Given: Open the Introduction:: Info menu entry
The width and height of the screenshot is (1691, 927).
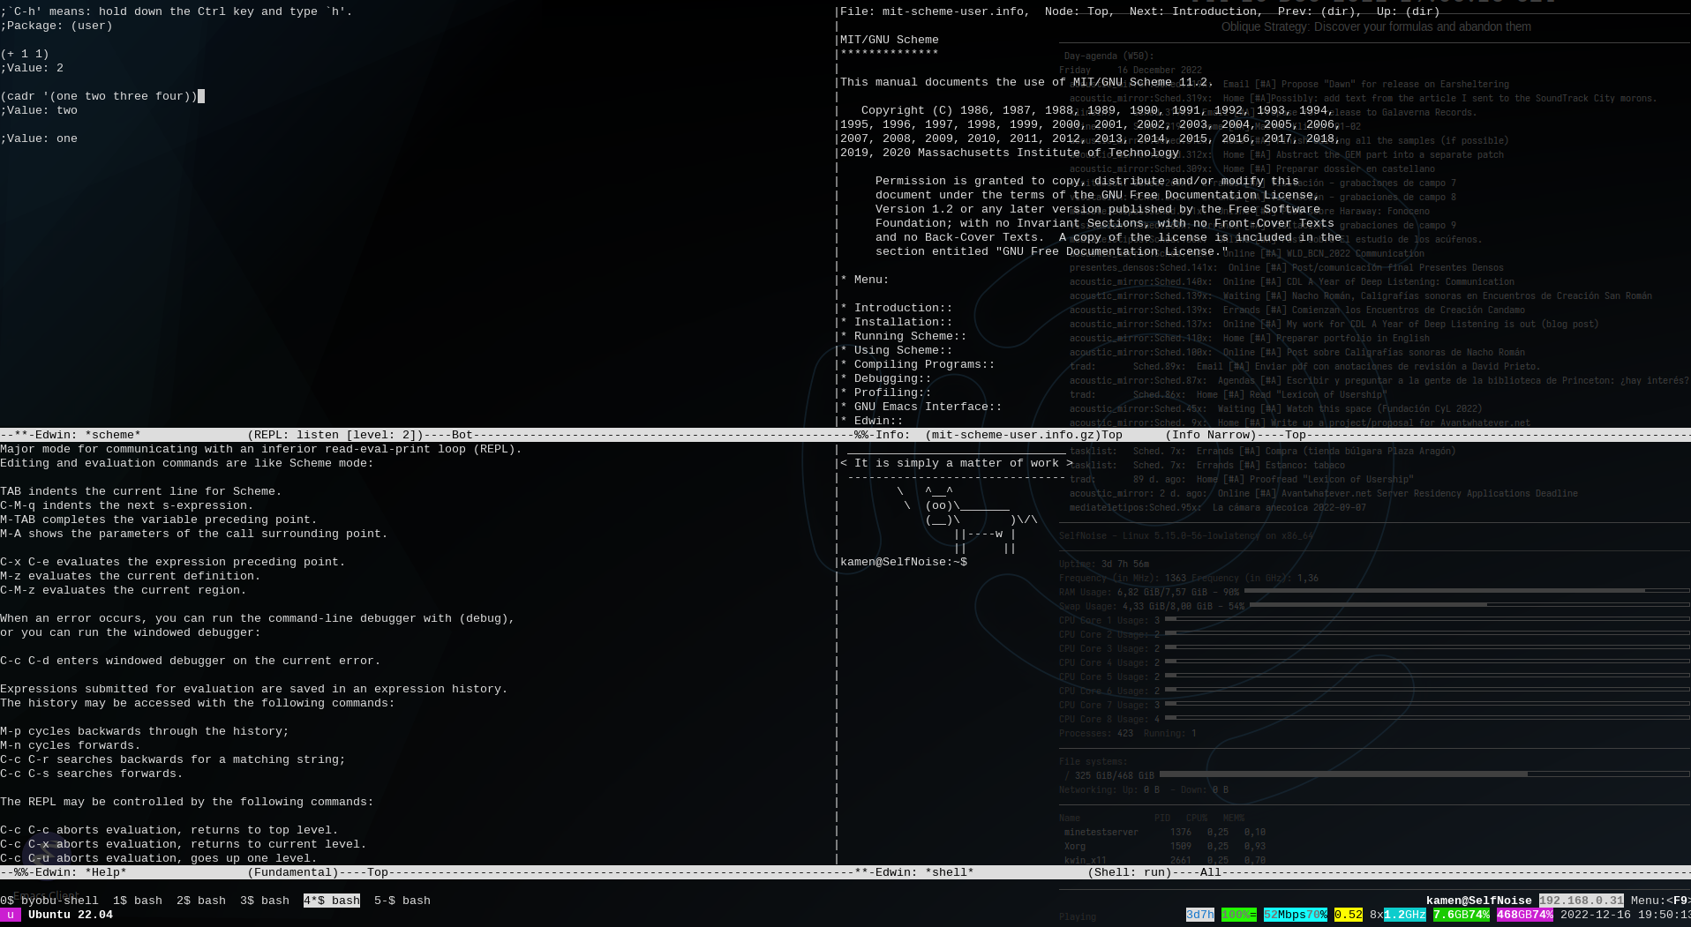Looking at the screenshot, I should (x=897, y=308).
